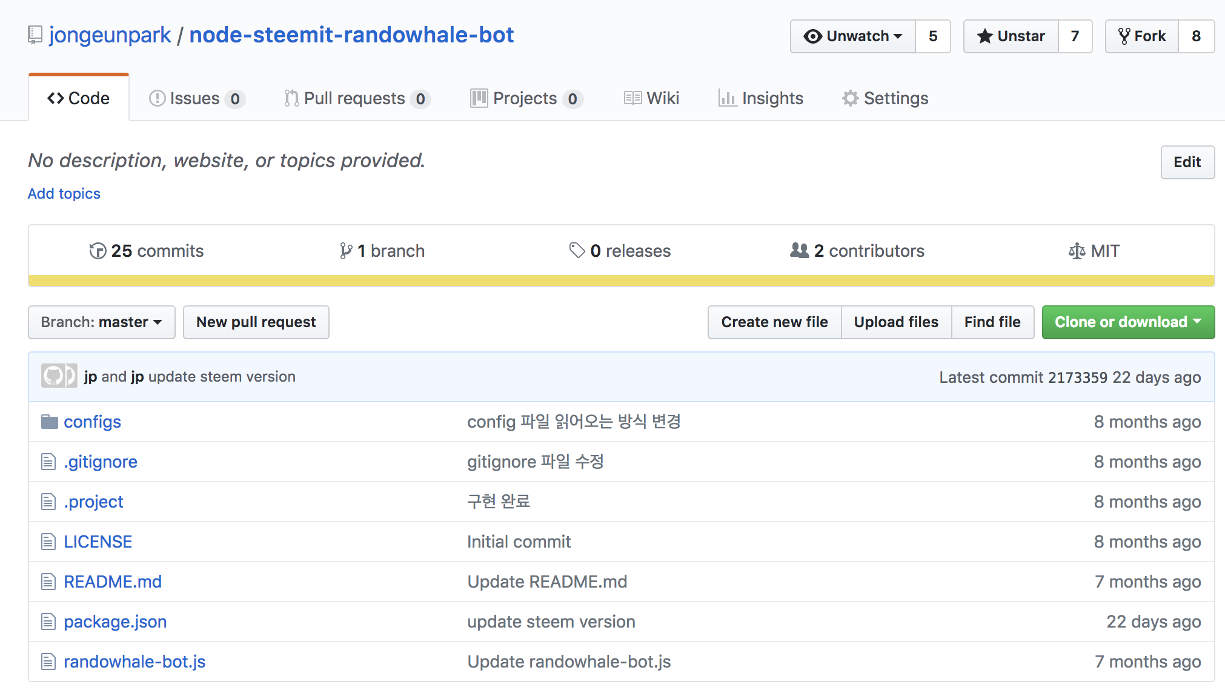
Task: Open the Branch: master dropdown
Action: point(102,322)
